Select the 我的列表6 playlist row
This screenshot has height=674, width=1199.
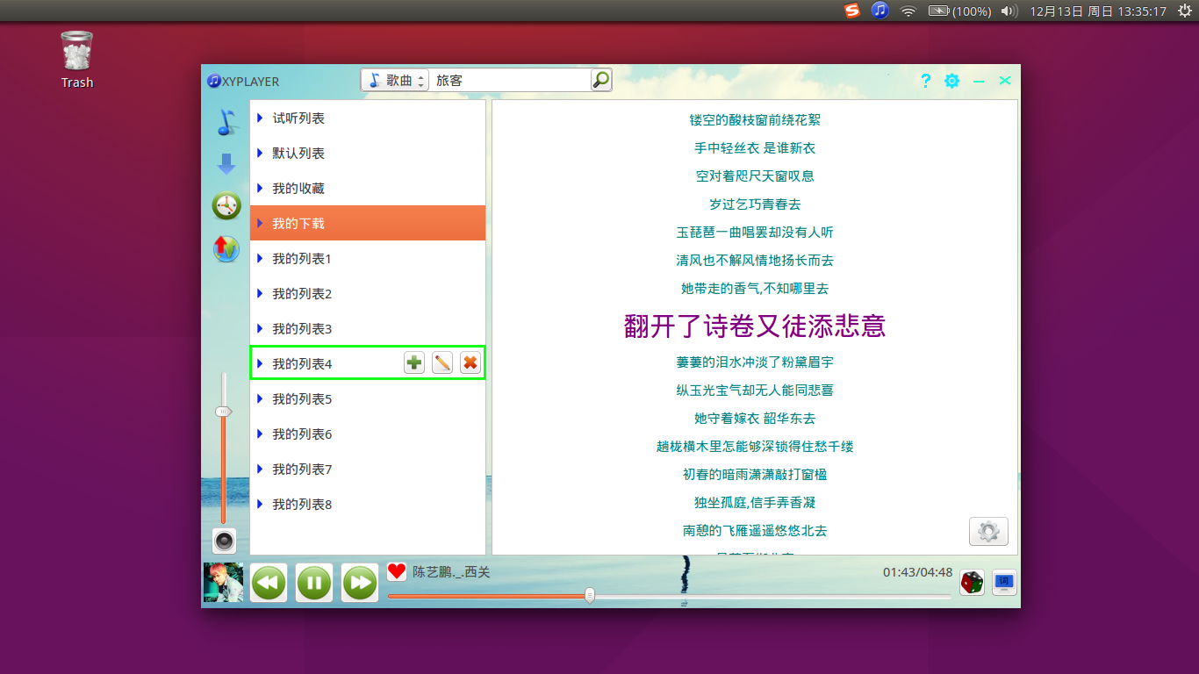point(368,434)
